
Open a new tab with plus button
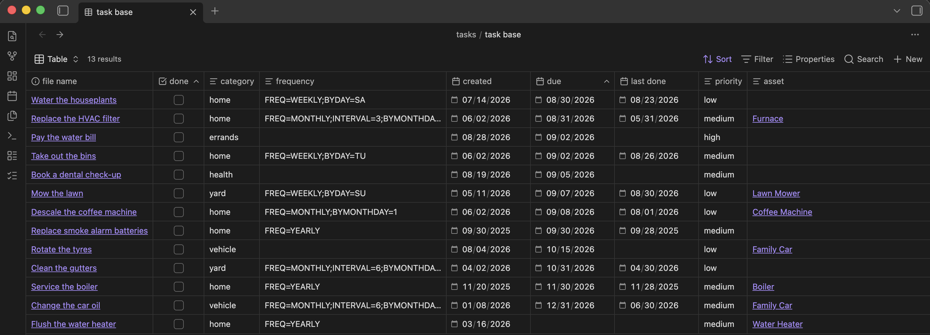coord(215,11)
